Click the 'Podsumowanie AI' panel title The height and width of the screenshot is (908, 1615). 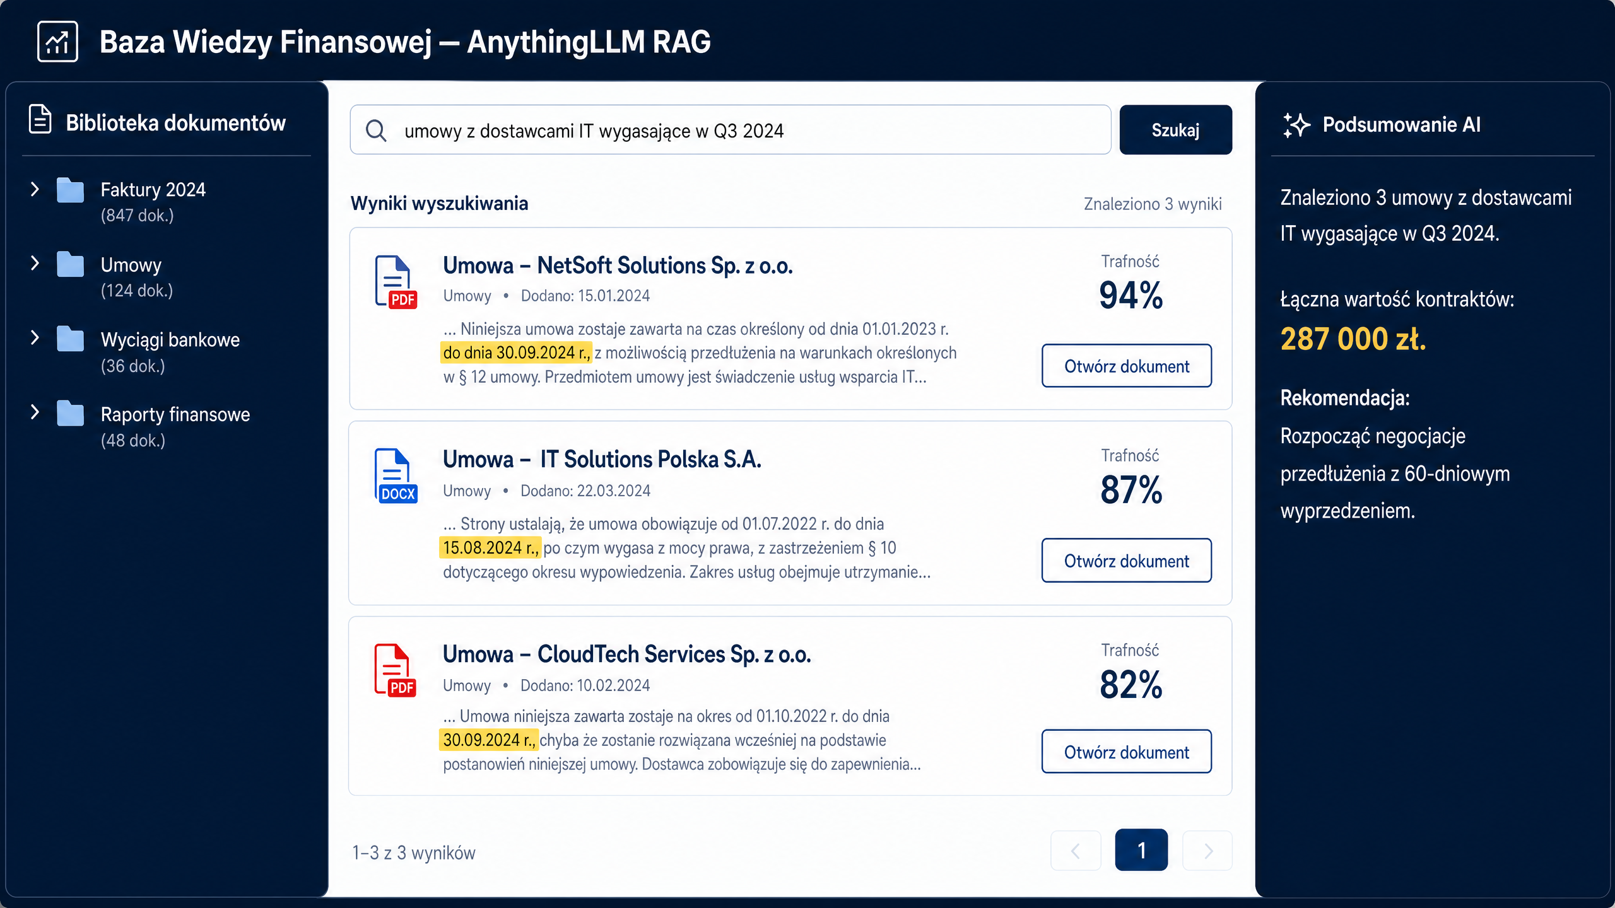[1402, 124]
